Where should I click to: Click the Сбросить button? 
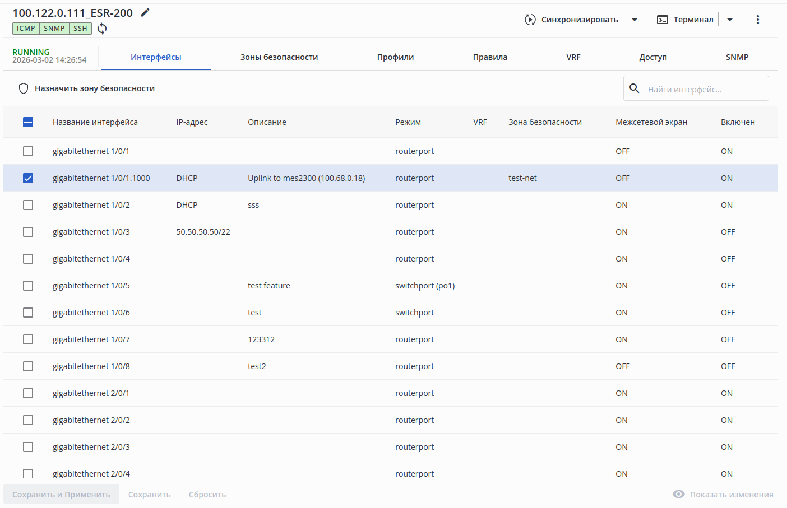tap(207, 495)
